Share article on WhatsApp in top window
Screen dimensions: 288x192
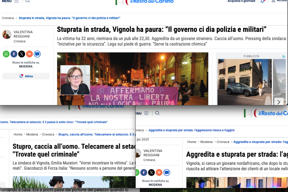pyautogui.click(x=6, y=54)
